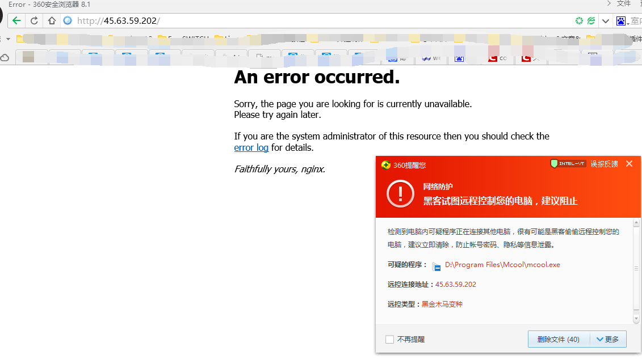Click the Baidu paw search engine icon
This screenshot has height=360, width=642.
point(621,21)
